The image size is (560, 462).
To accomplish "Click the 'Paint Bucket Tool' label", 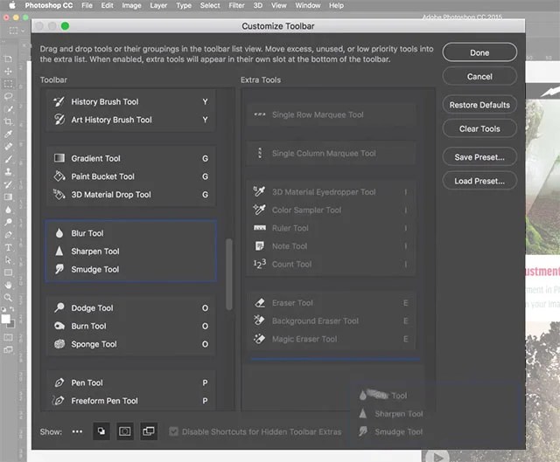I will 102,176.
